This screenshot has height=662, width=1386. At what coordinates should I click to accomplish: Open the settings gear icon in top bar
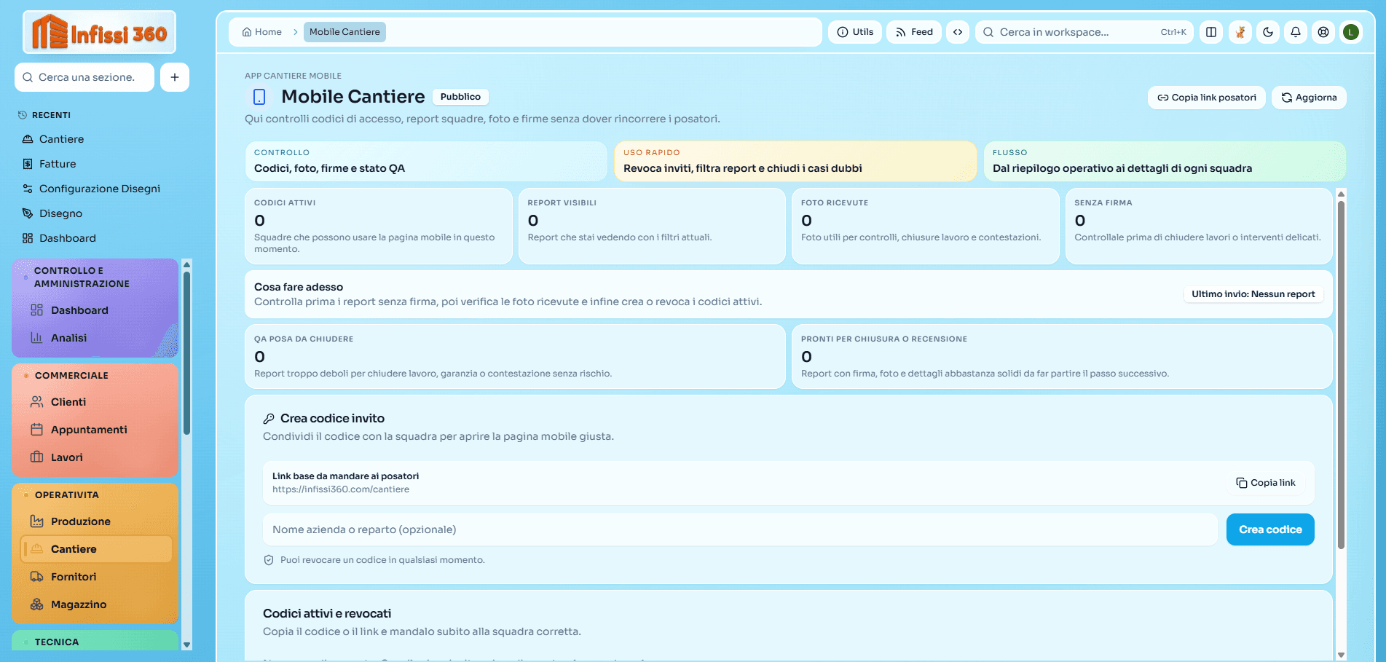click(1323, 32)
